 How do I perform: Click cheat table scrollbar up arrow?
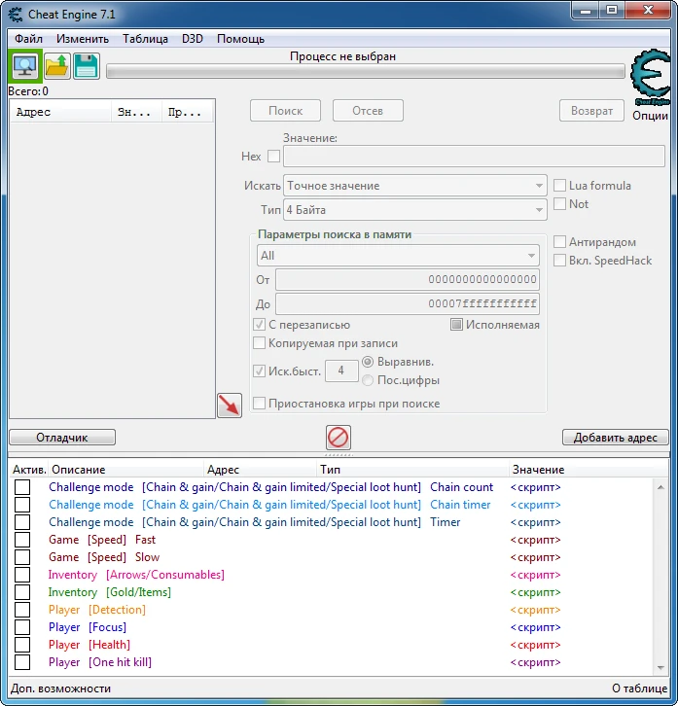pyautogui.click(x=660, y=487)
